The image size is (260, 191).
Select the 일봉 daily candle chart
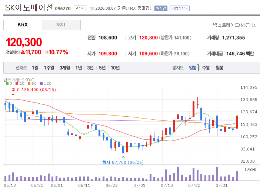tap(193, 68)
